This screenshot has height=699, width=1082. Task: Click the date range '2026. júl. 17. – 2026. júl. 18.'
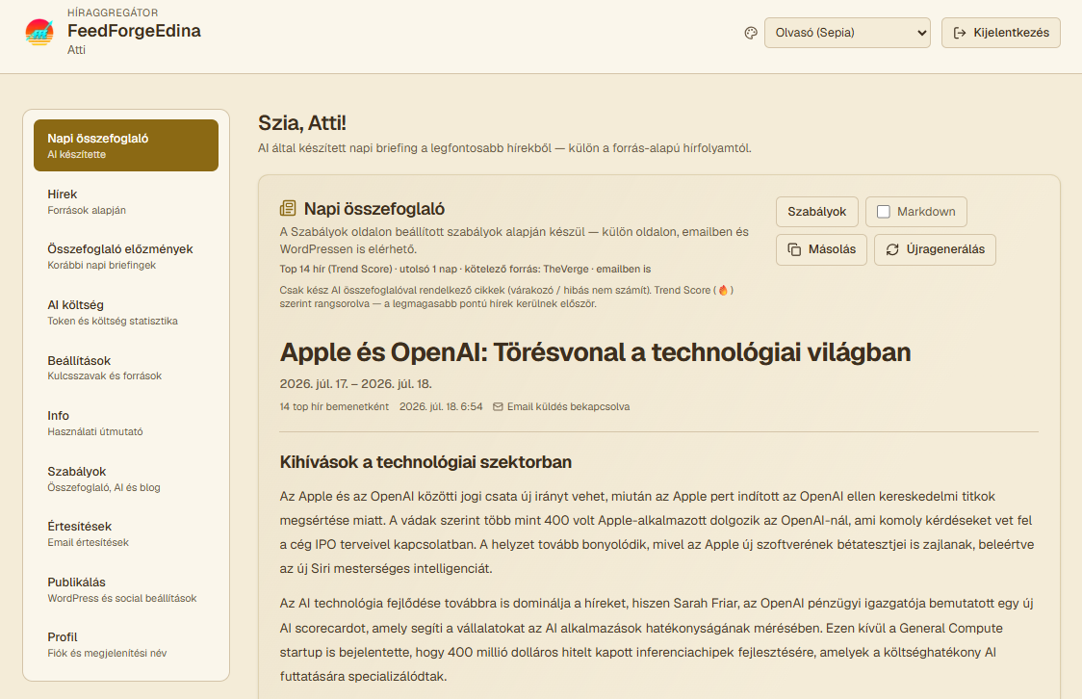click(x=355, y=383)
